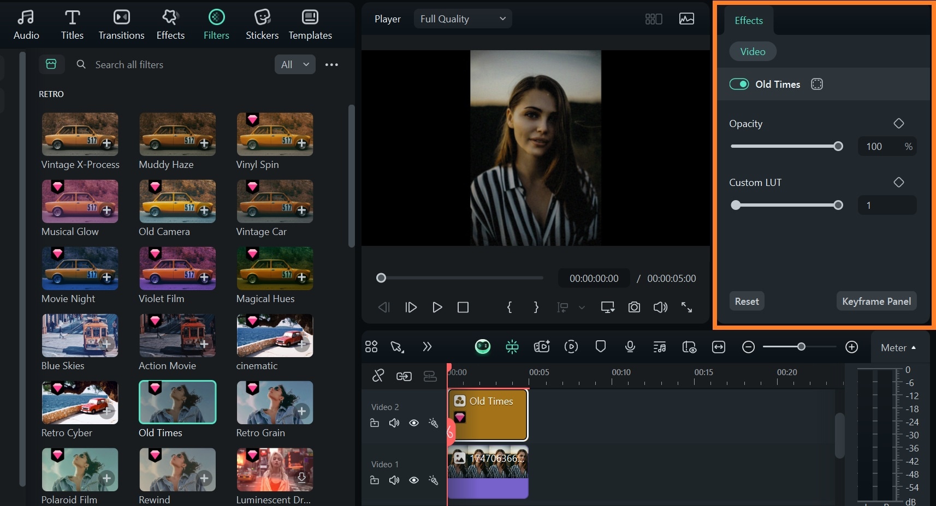Open the snapshot image view icon
The width and height of the screenshot is (936, 506).
click(686, 19)
